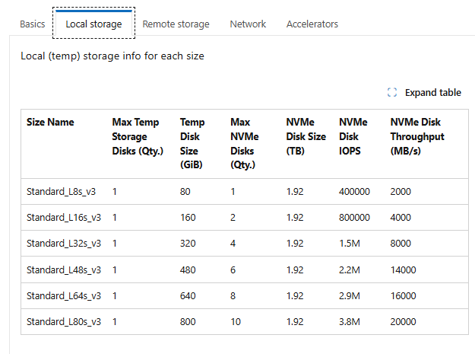Click the Max Temp Storage Disks header
Image resolution: width=475 pixels, height=354 pixels.
(138, 136)
